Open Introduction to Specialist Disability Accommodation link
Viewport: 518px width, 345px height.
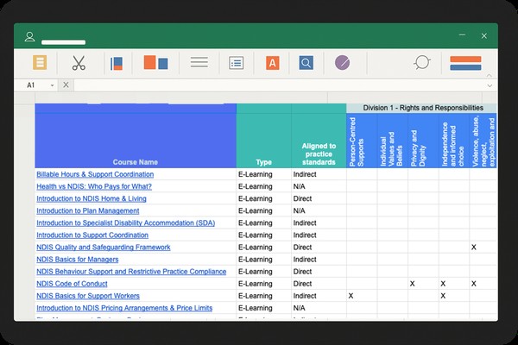point(125,223)
